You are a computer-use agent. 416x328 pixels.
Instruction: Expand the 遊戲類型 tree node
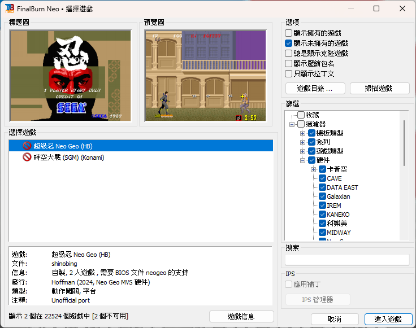tap(302, 151)
